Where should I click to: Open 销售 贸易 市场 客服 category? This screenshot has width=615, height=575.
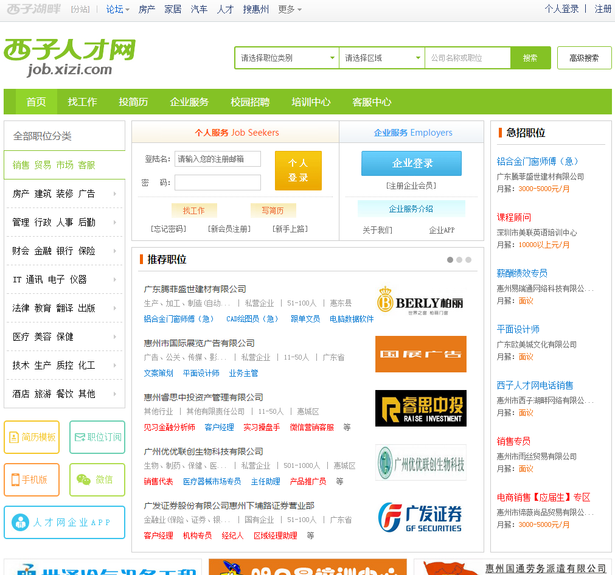click(x=64, y=165)
